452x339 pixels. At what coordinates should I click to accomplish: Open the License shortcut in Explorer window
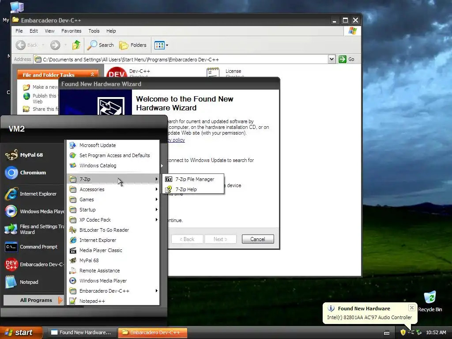point(225,72)
